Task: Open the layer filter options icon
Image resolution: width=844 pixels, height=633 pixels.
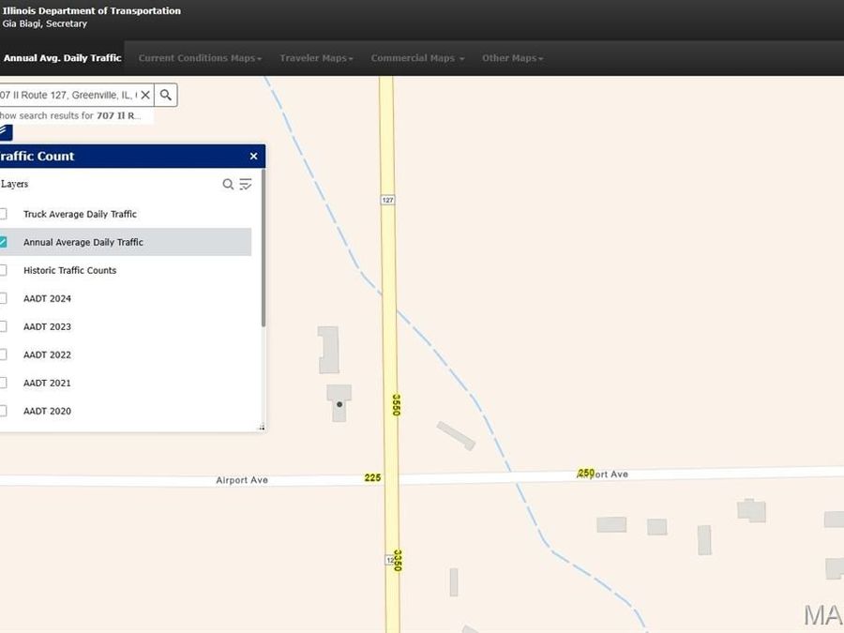Action: [x=246, y=185]
